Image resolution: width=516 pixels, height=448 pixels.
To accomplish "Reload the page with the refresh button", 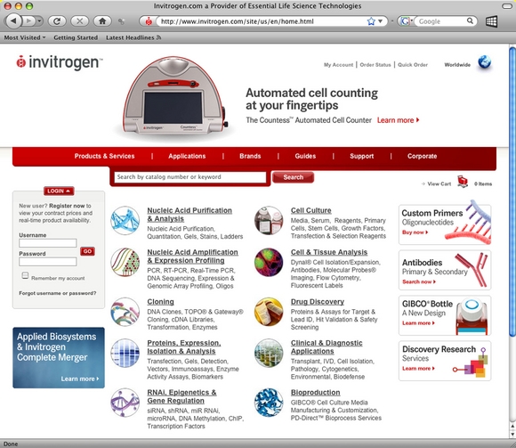I will [57, 21].
